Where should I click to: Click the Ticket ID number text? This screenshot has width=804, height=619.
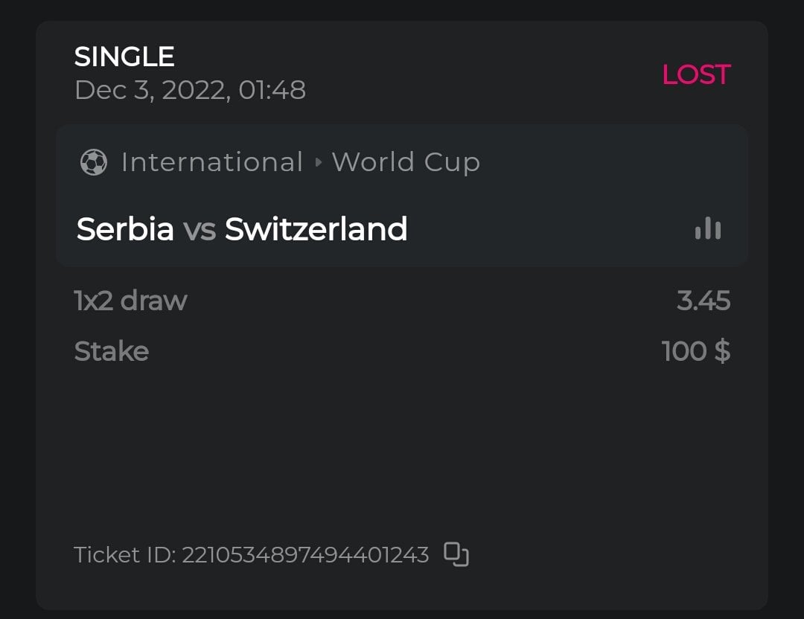[305, 555]
